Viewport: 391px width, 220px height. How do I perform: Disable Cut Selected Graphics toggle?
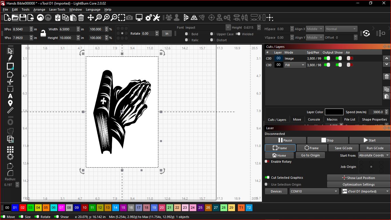point(267,178)
